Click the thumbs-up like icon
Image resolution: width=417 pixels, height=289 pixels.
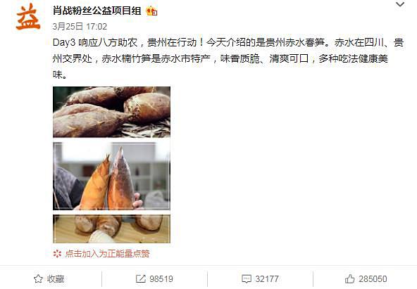pos(349,278)
